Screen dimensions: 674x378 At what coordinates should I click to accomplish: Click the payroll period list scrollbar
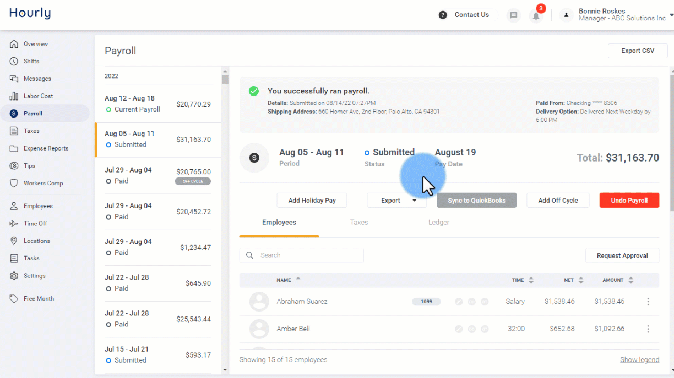225,220
